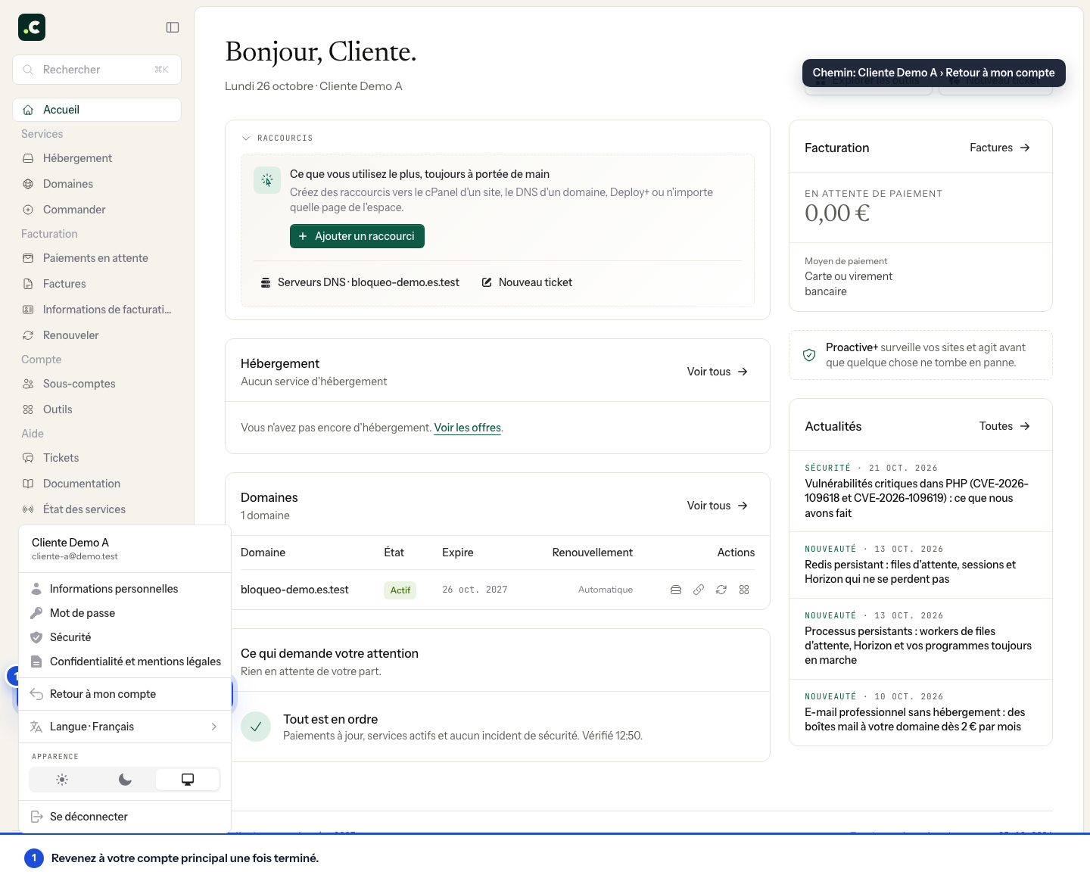
Task: Click the green C logo
Action: pyautogui.click(x=32, y=27)
